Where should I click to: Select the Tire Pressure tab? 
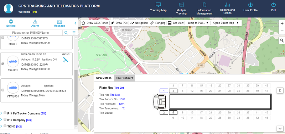[x=124, y=78]
